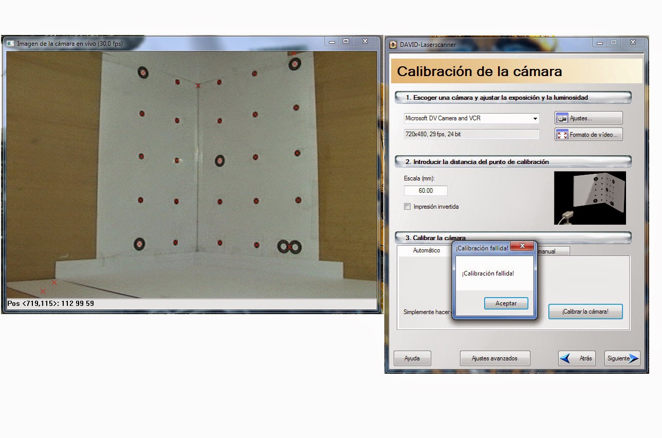This screenshot has height=438, width=662.
Task: Click the Escala (mm) field showing 60.00
Action: pyautogui.click(x=426, y=191)
